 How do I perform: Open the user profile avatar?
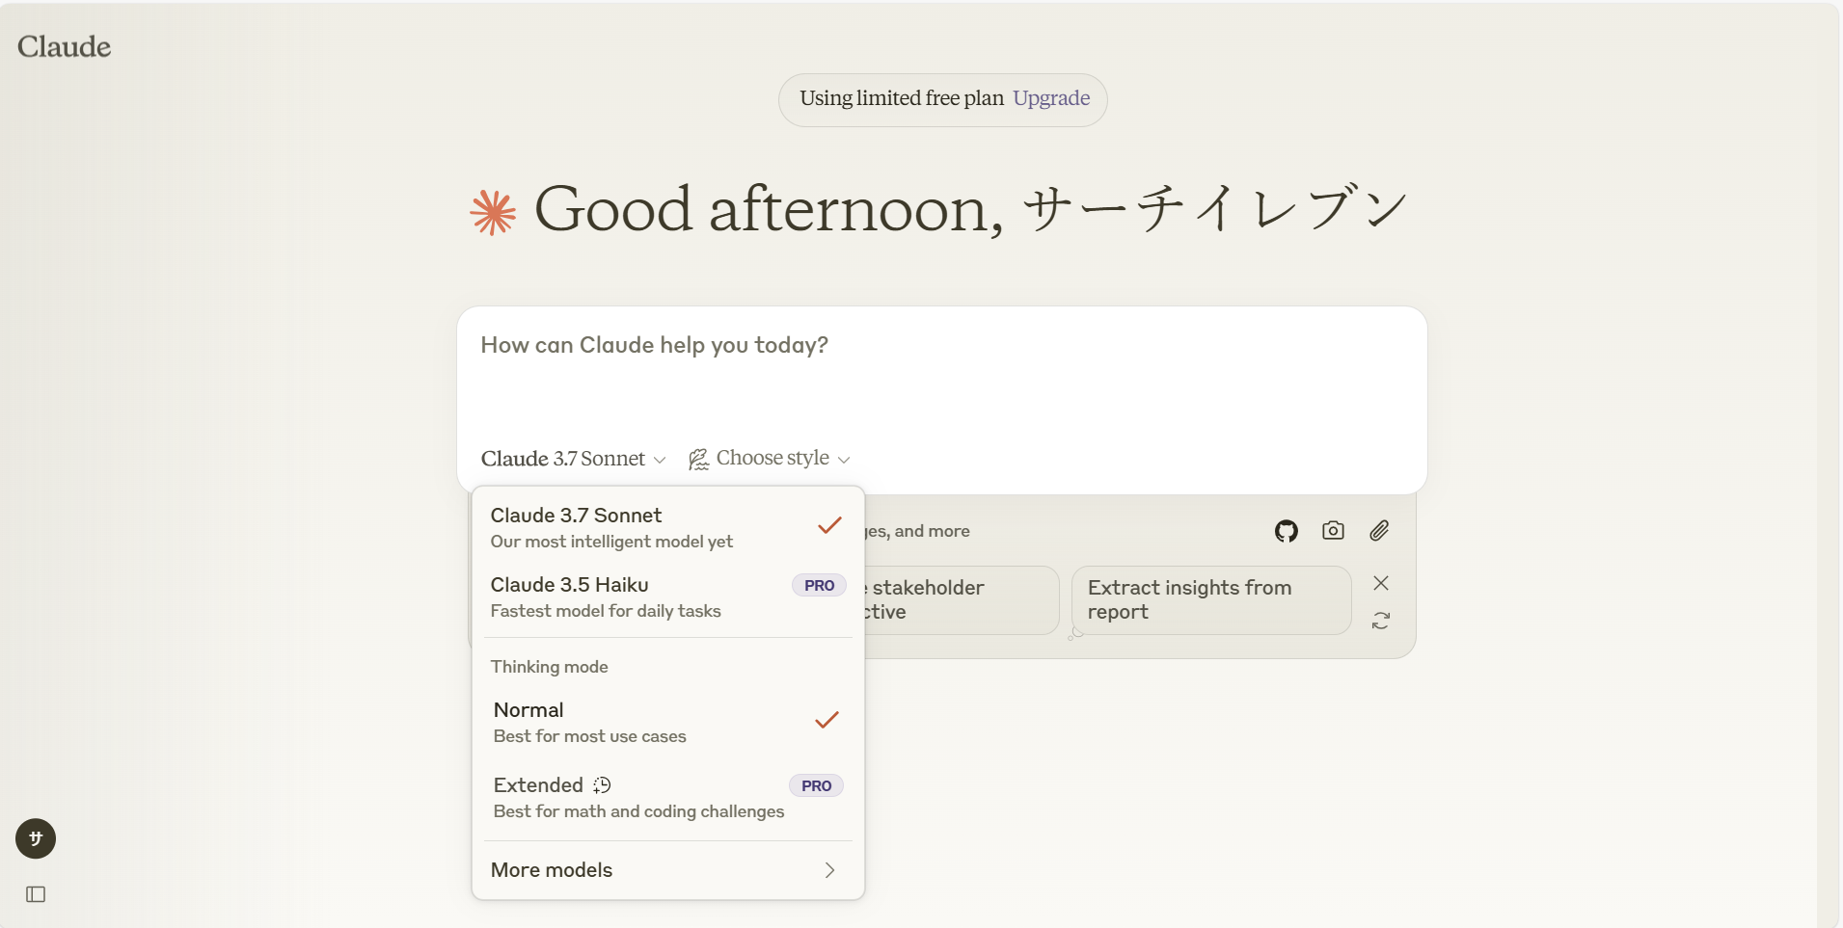tap(36, 838)
